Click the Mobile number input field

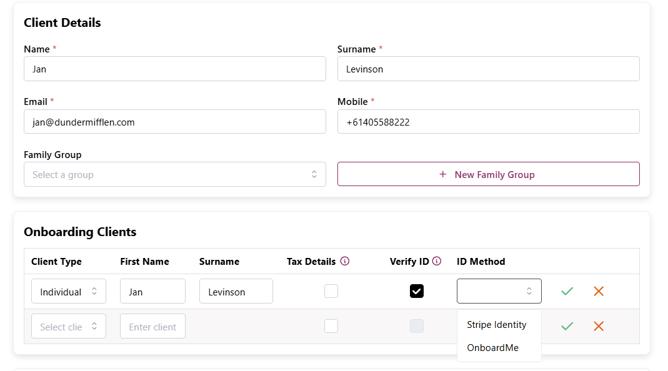pos(488,122)
